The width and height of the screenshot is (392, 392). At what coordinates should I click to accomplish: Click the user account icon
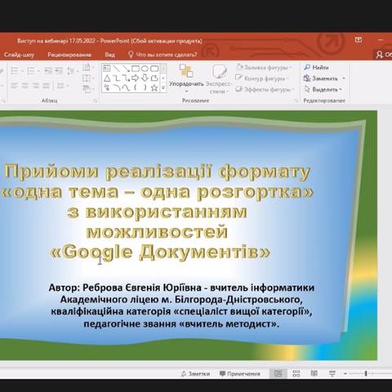tap(379, 55)
